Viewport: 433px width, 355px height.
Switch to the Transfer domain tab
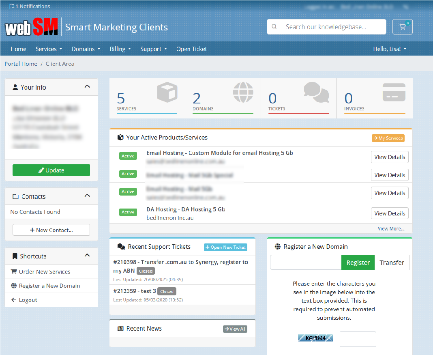point(392,262)
